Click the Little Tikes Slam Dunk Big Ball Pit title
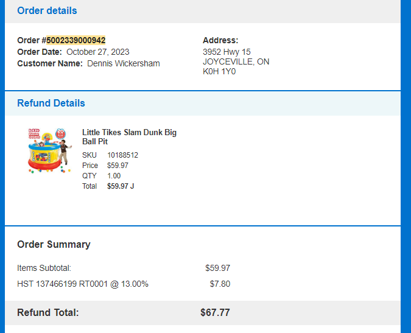The image size is (411, 333). [x=129, y=137]
